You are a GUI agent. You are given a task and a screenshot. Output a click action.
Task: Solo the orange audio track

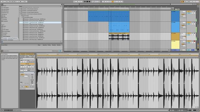pyautogui.click(x=192, y=33)
